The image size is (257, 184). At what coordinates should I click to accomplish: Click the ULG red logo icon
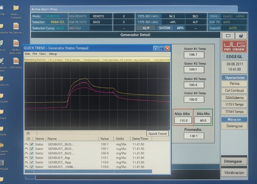234,46
